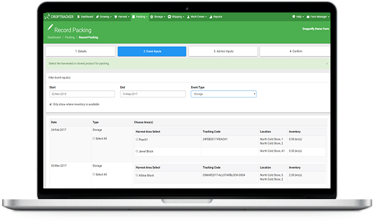375x224 pixels.
Task: Open Reports via its chart icon
Action: click(x=211, y=17)
